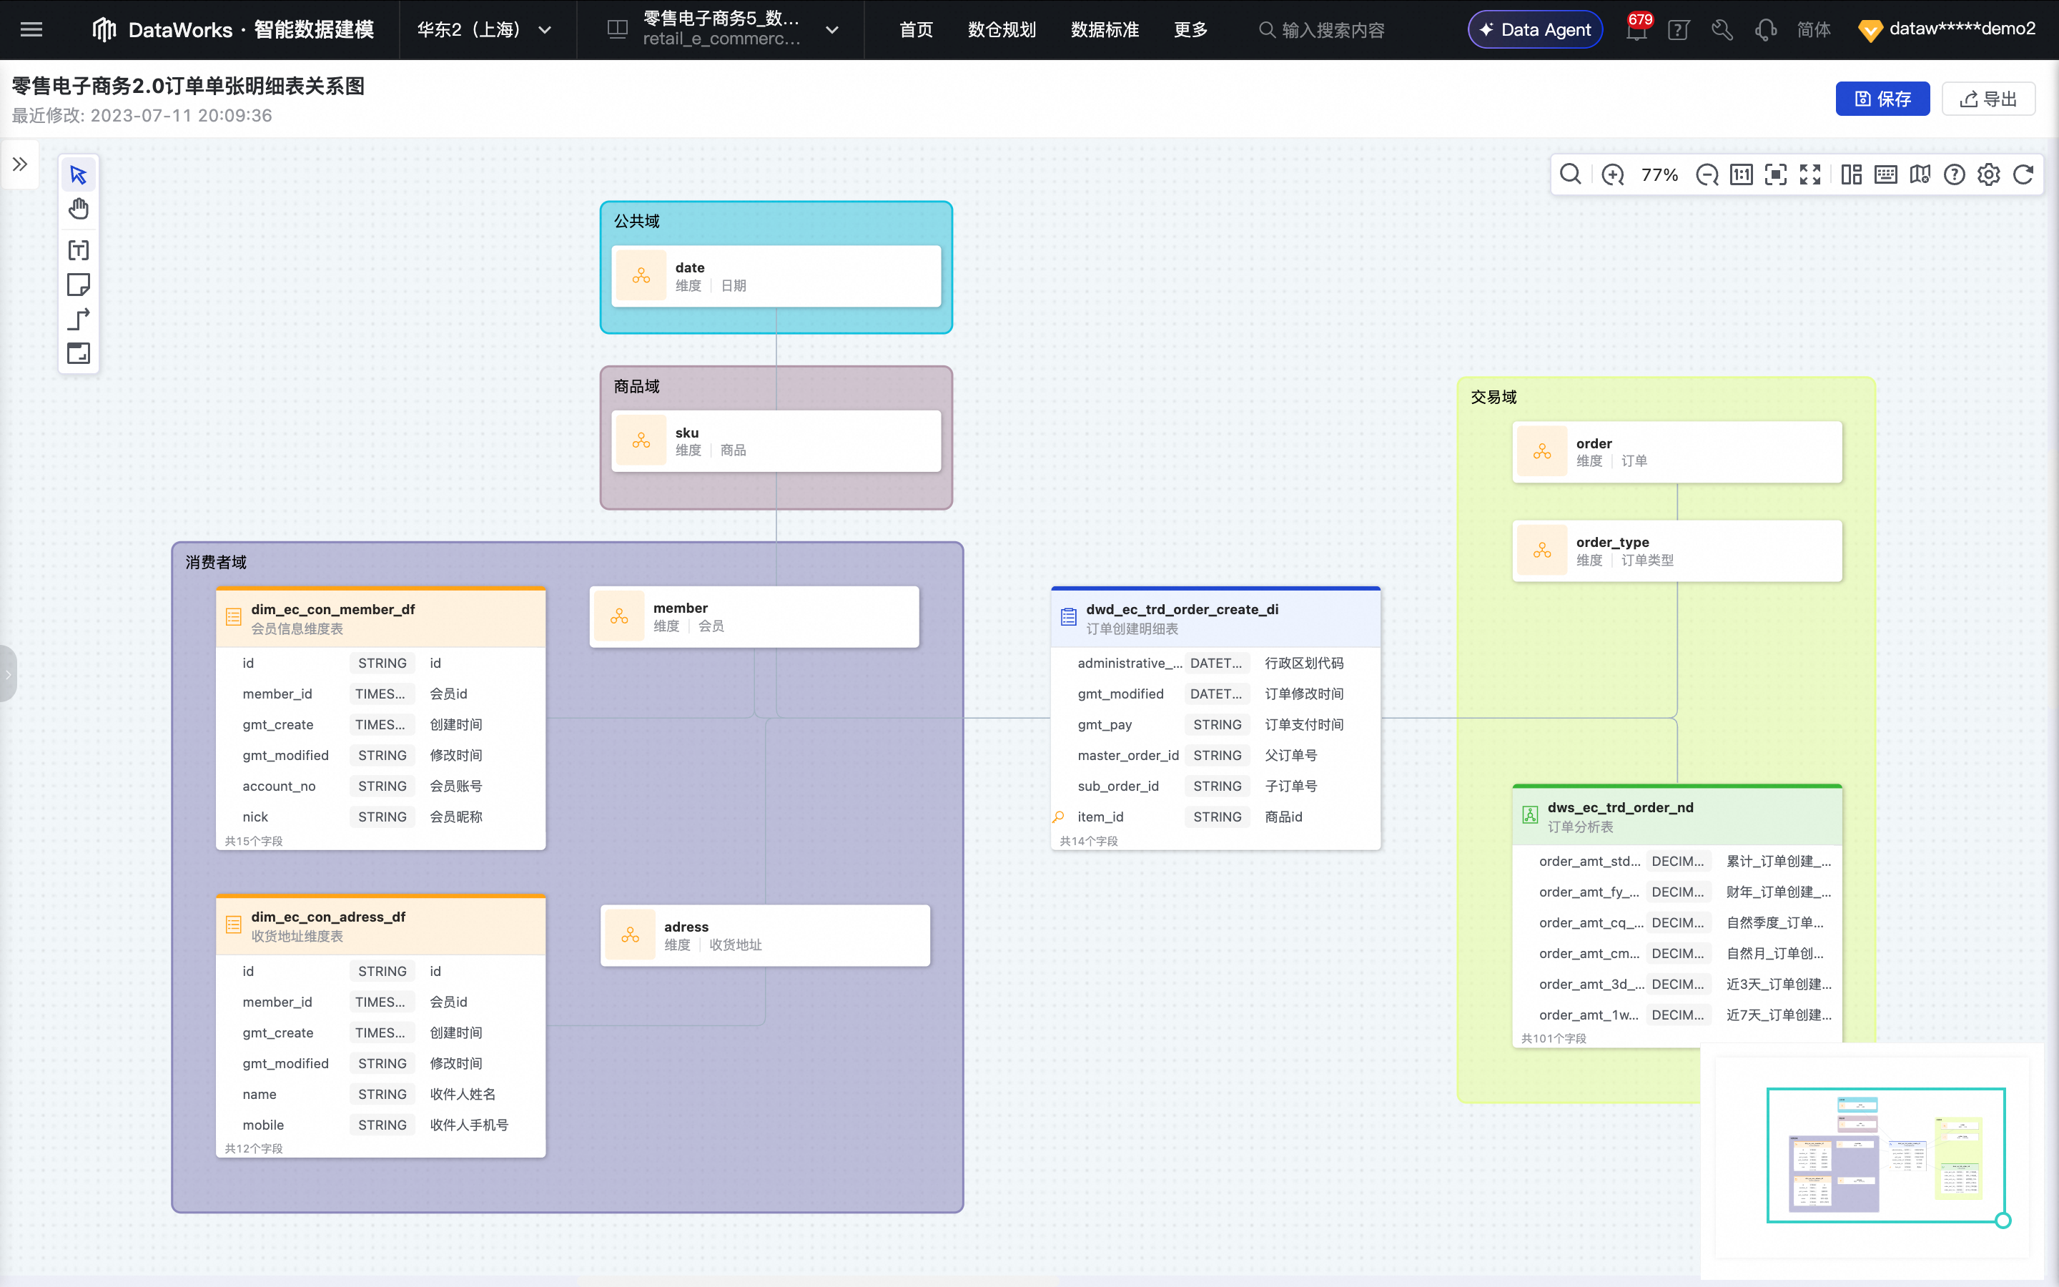Open 数据标准 menu item

1105,30
